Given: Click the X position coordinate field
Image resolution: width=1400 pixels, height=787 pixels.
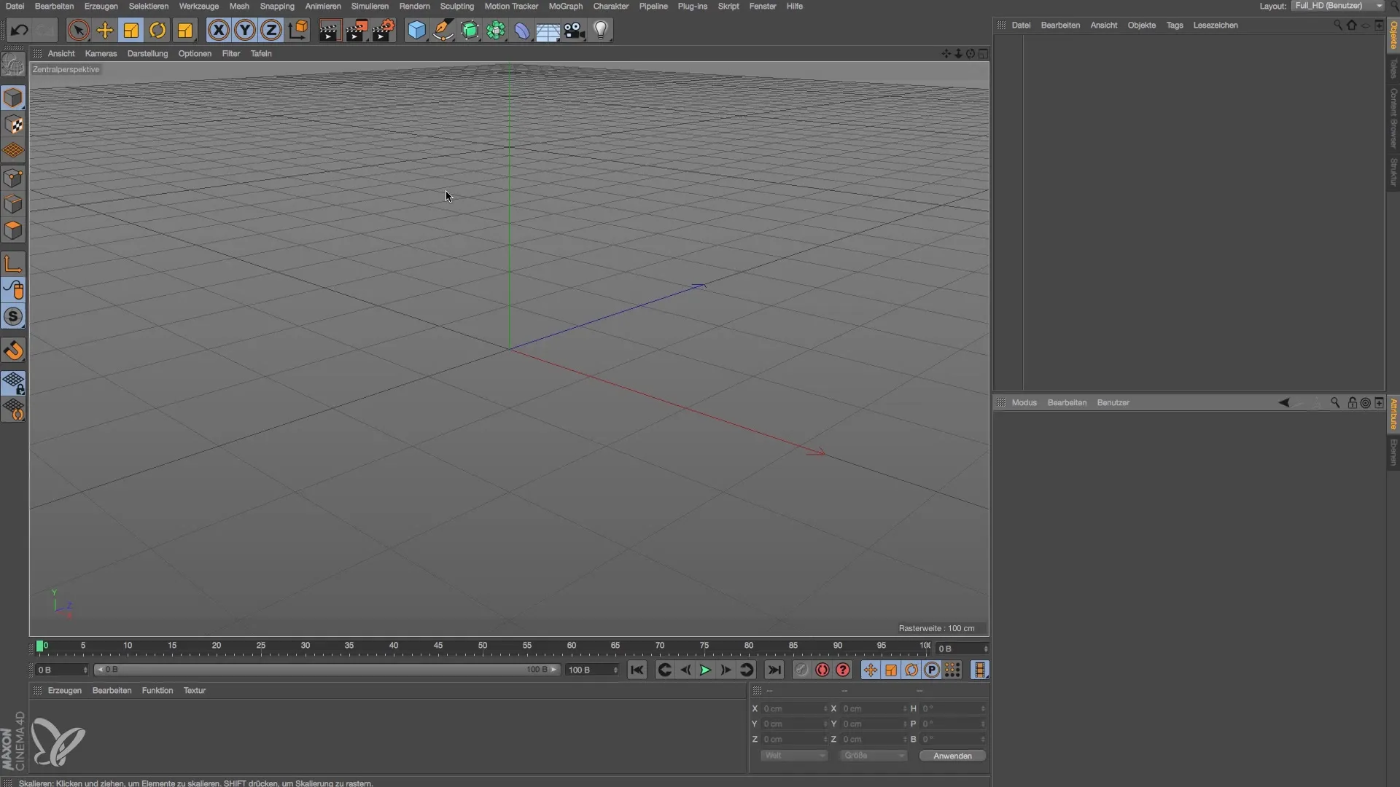Looking at the screenshot, I should pos(794,708).
